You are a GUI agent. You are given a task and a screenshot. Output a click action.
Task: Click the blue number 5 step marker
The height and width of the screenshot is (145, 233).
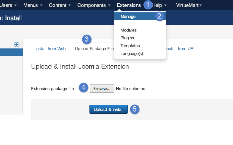(134, 109)
